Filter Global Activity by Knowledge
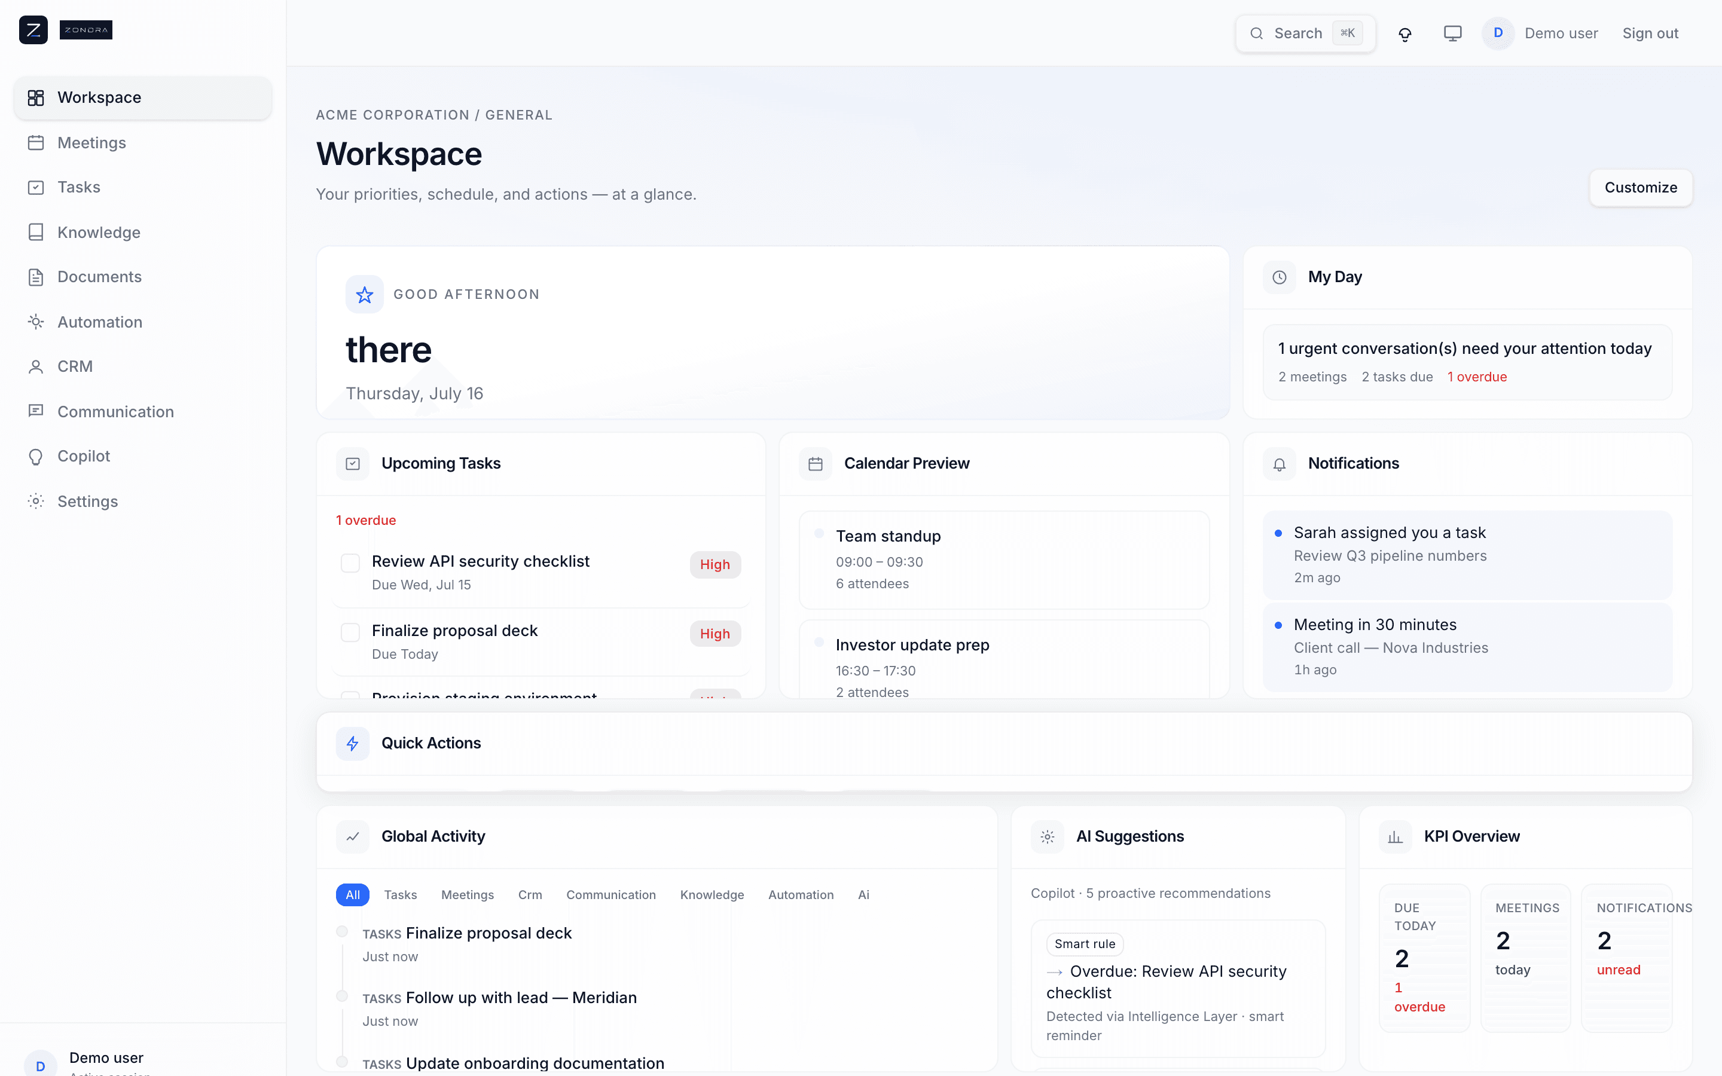 tap(712, 894)
